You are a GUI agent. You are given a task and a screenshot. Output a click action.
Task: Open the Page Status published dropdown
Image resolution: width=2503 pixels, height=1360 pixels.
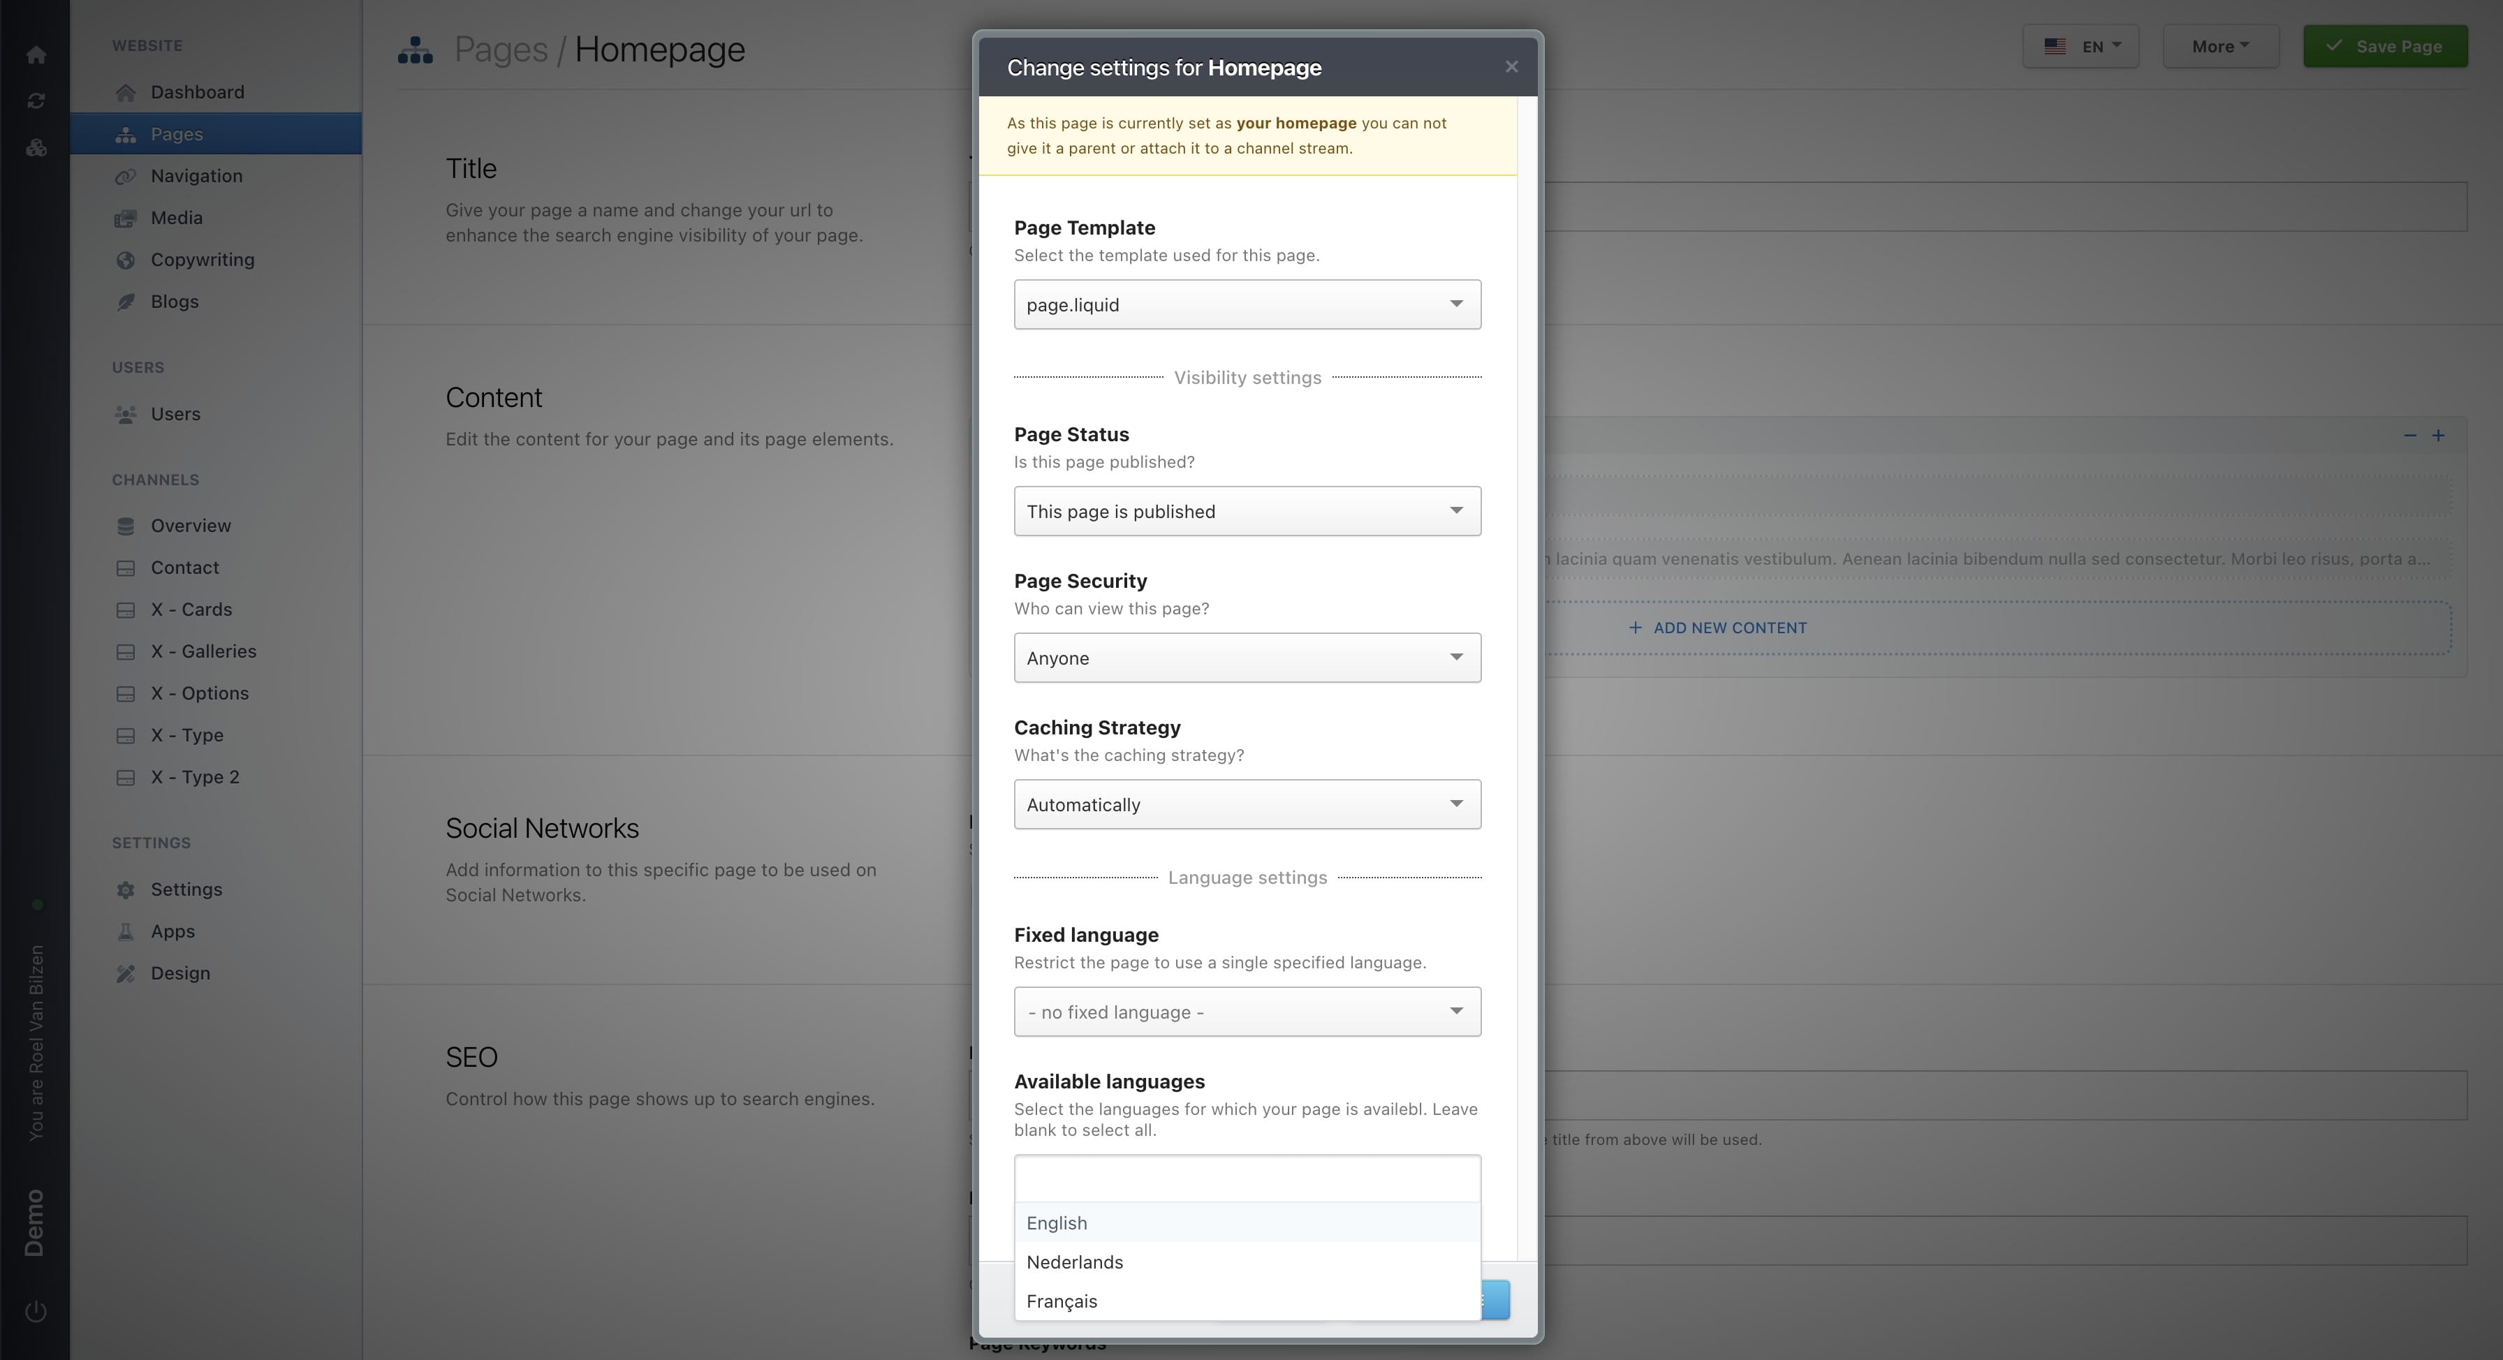point(1247,511)
